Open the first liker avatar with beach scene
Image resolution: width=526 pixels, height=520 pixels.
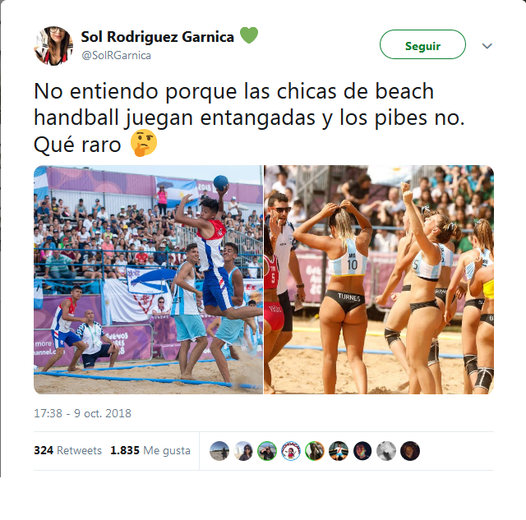click(x=219, y=451)
